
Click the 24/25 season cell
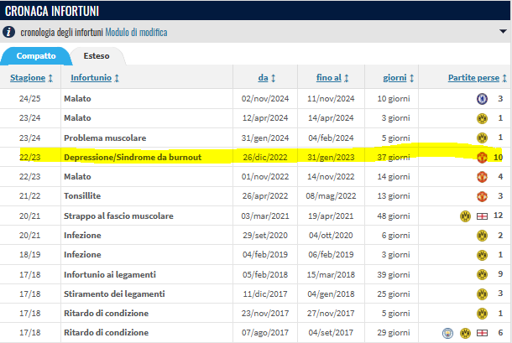29,99
